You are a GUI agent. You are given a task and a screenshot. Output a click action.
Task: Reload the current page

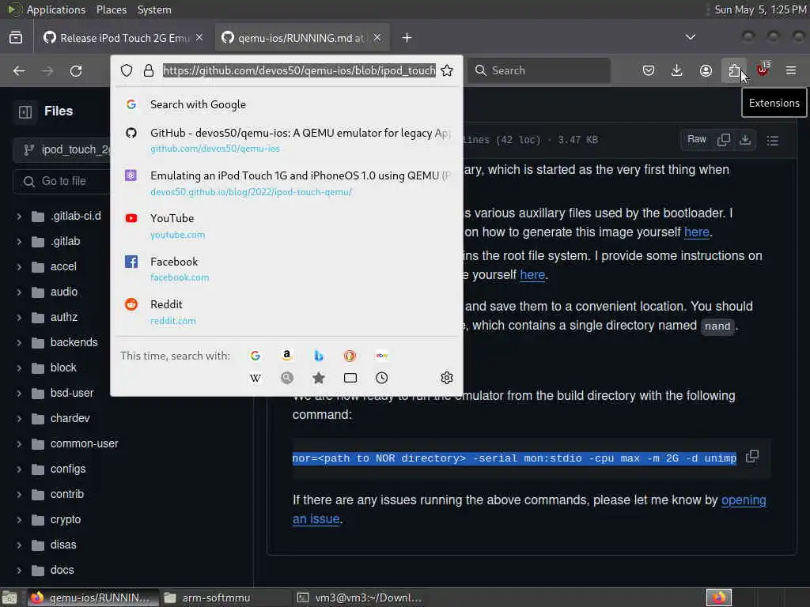point(76,70)
